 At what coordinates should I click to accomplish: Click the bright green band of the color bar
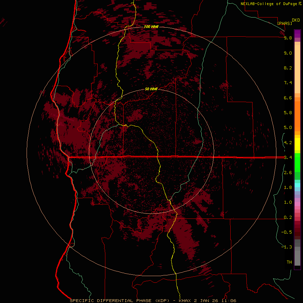point(297,162)
